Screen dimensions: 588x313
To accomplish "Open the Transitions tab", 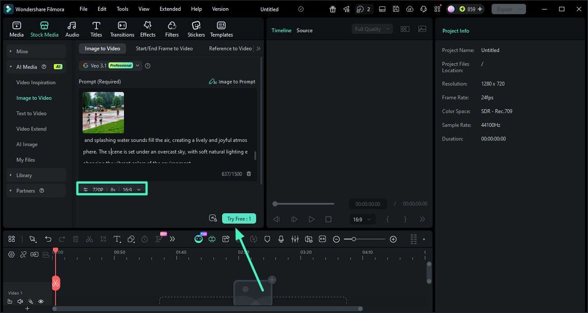I will pyautogui.click(x=122, y=29).
